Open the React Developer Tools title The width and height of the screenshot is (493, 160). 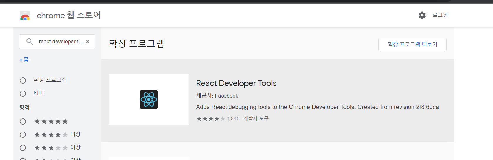(x=236, y=83)
